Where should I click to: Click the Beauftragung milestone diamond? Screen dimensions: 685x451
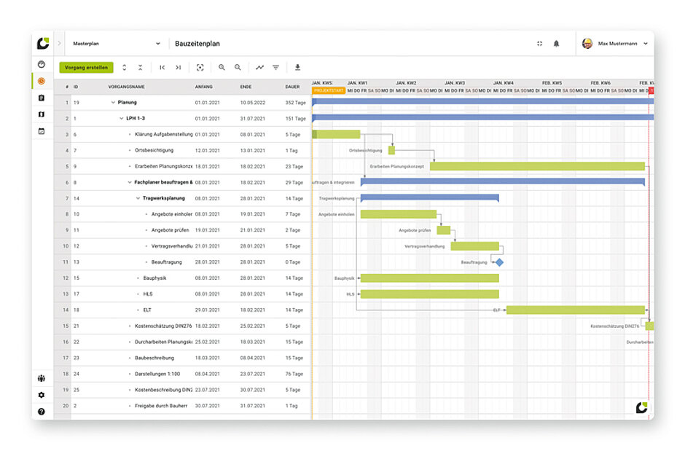(499, 262)
